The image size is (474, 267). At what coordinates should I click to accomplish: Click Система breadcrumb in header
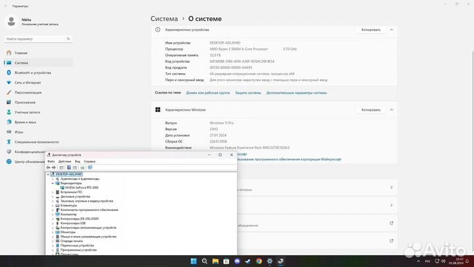tap(164, 18)
